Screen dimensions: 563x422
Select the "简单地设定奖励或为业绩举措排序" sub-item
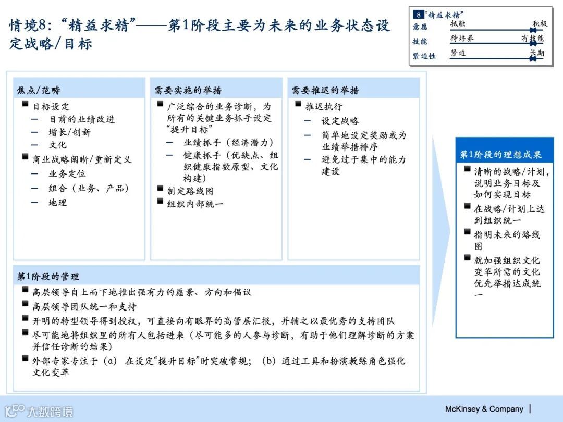click(364, 141)
